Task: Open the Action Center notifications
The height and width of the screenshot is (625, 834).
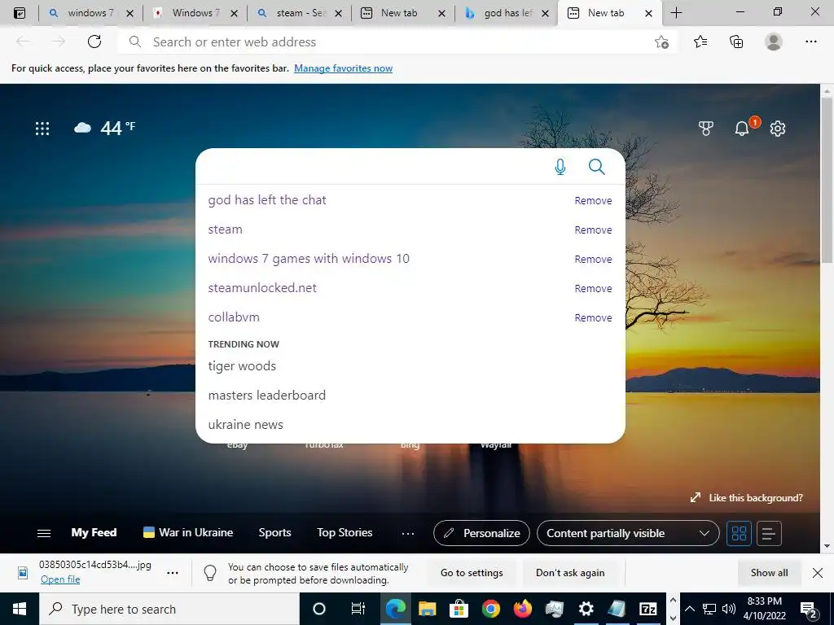Action: click(x=809, y=610)
